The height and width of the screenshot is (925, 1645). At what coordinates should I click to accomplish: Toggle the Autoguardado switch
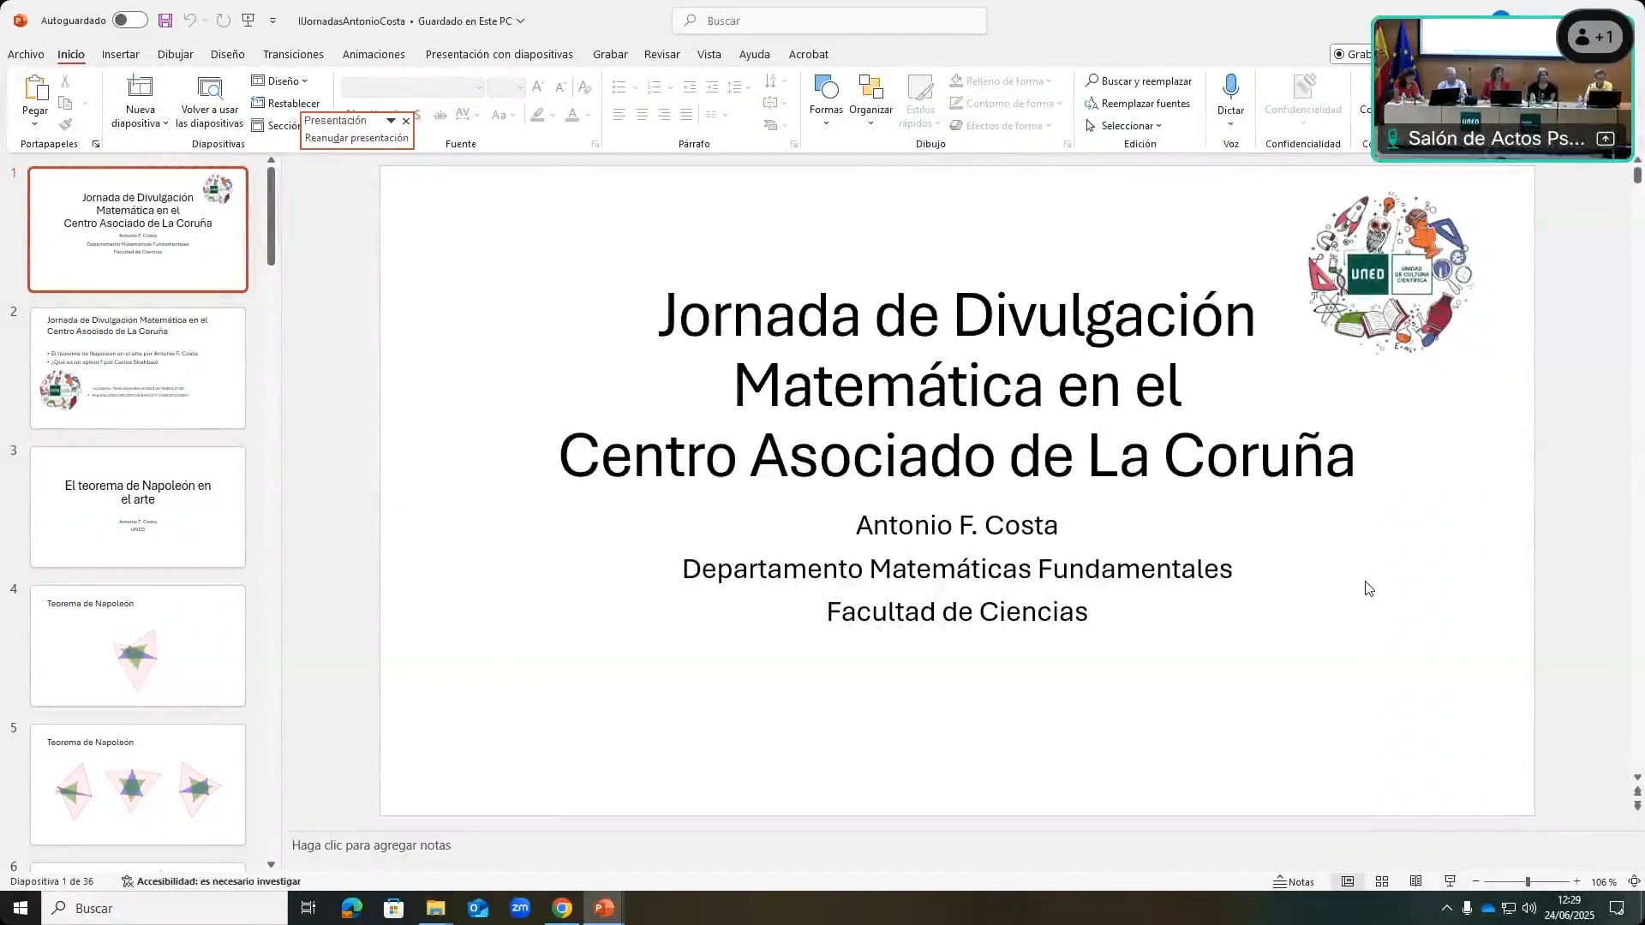129,20
